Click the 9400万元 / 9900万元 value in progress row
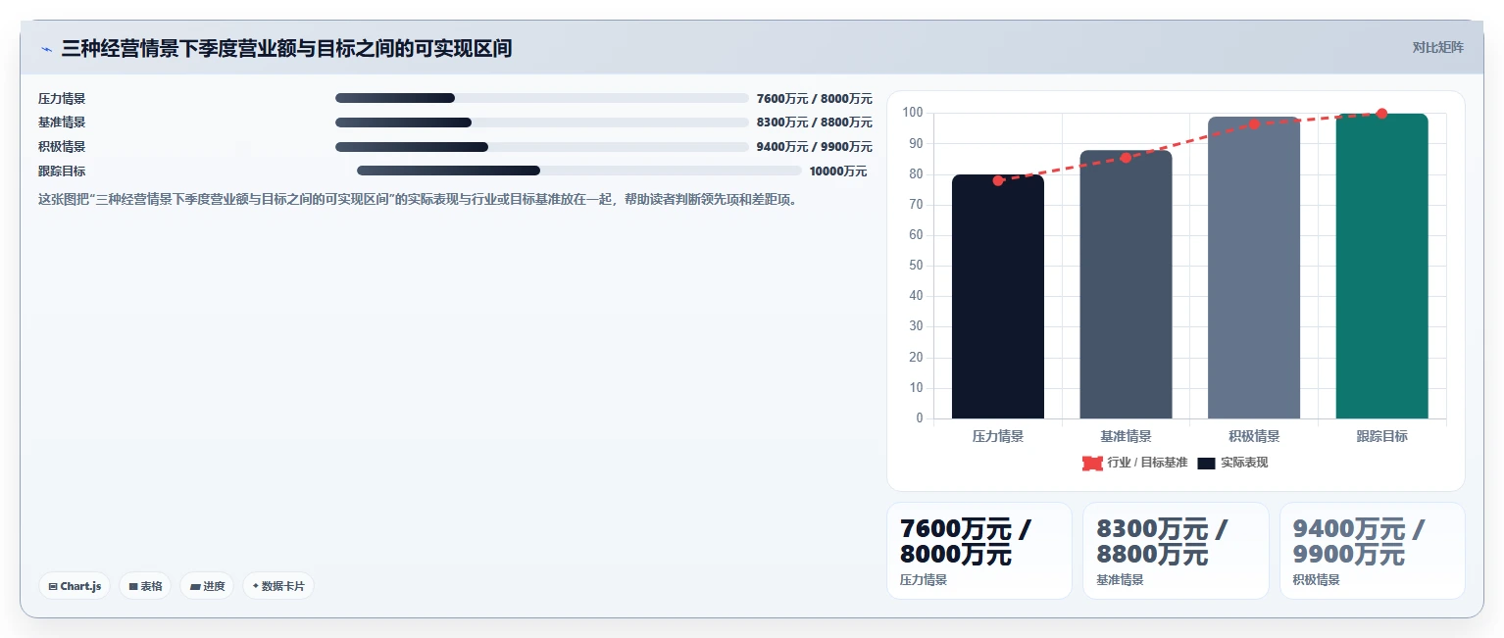Viewport: 1504px width, 638px height. [x=815, y=147]
